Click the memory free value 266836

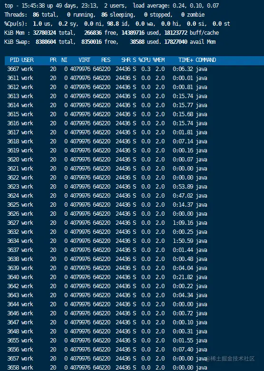[93, 33]
